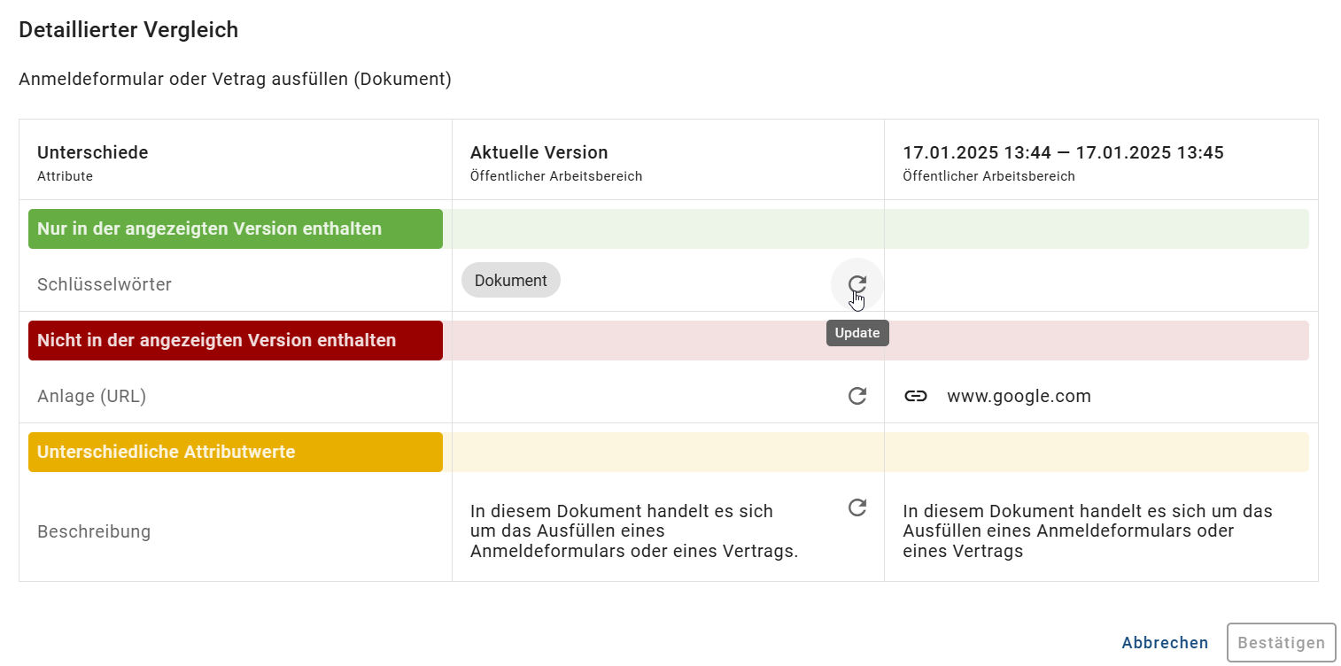The image size is (1341, 666).
Task: Click the Bestätigen button
Action: point(1281,642)
